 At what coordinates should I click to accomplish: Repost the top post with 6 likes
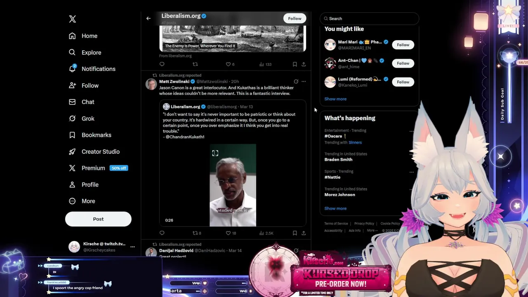click(195, 64)
